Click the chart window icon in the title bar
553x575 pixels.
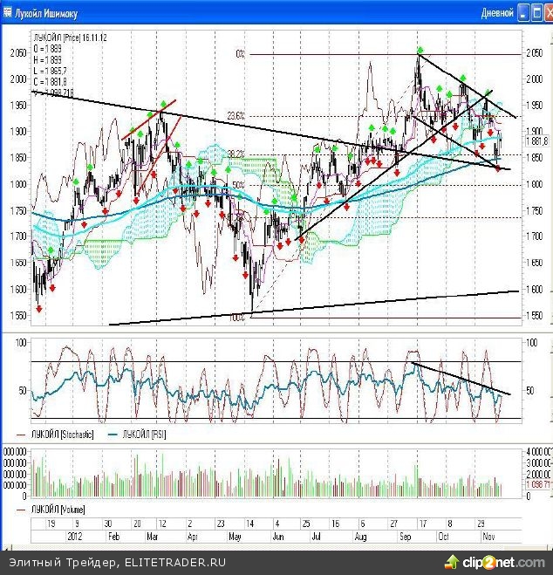tap(7, 12)
